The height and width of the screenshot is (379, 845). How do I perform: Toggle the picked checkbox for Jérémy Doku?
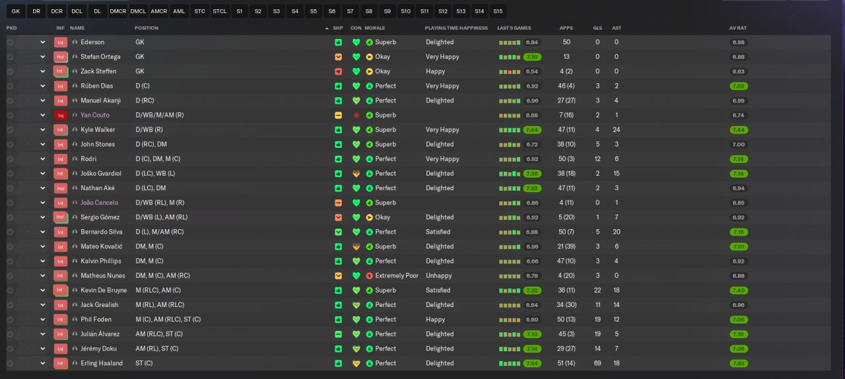10,349
